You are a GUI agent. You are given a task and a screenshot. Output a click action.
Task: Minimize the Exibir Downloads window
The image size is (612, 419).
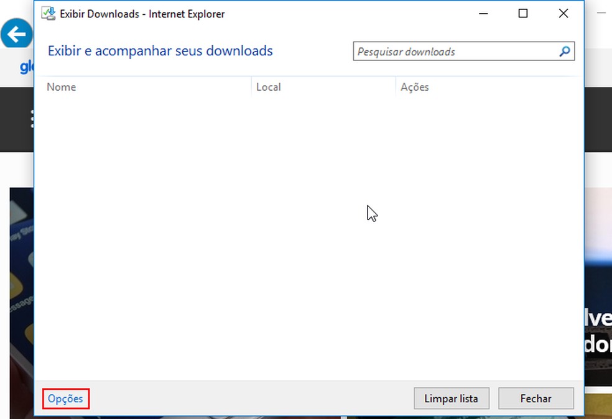tap(483, 14)
